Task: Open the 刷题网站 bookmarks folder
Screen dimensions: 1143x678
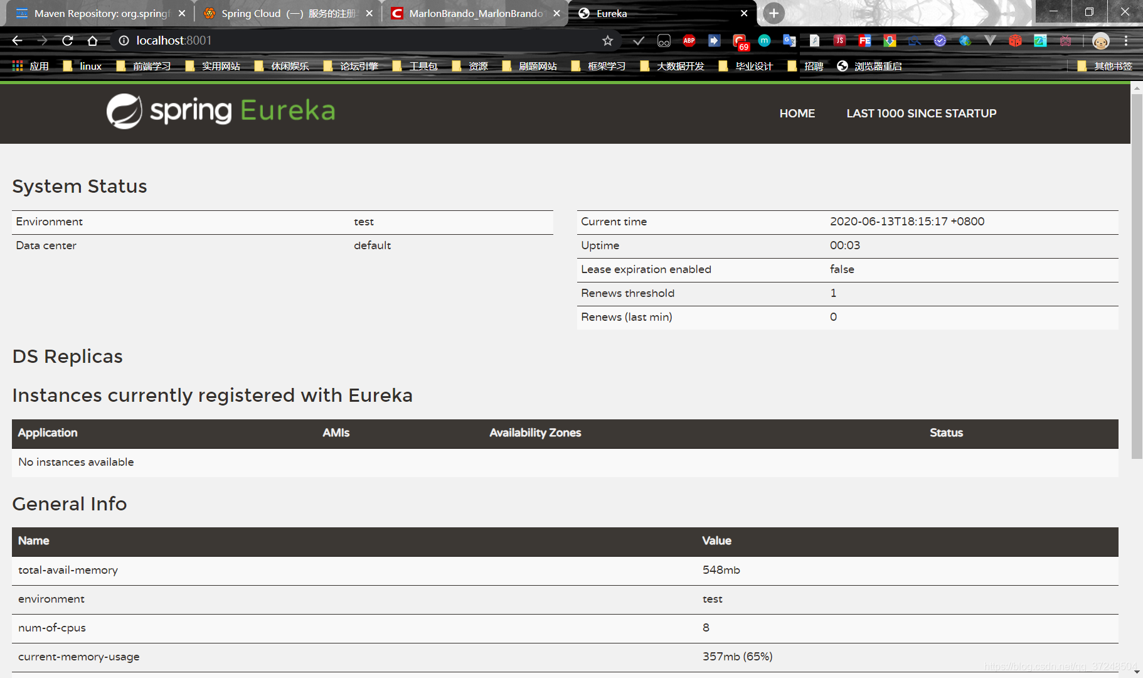Action: coord(529,66)
